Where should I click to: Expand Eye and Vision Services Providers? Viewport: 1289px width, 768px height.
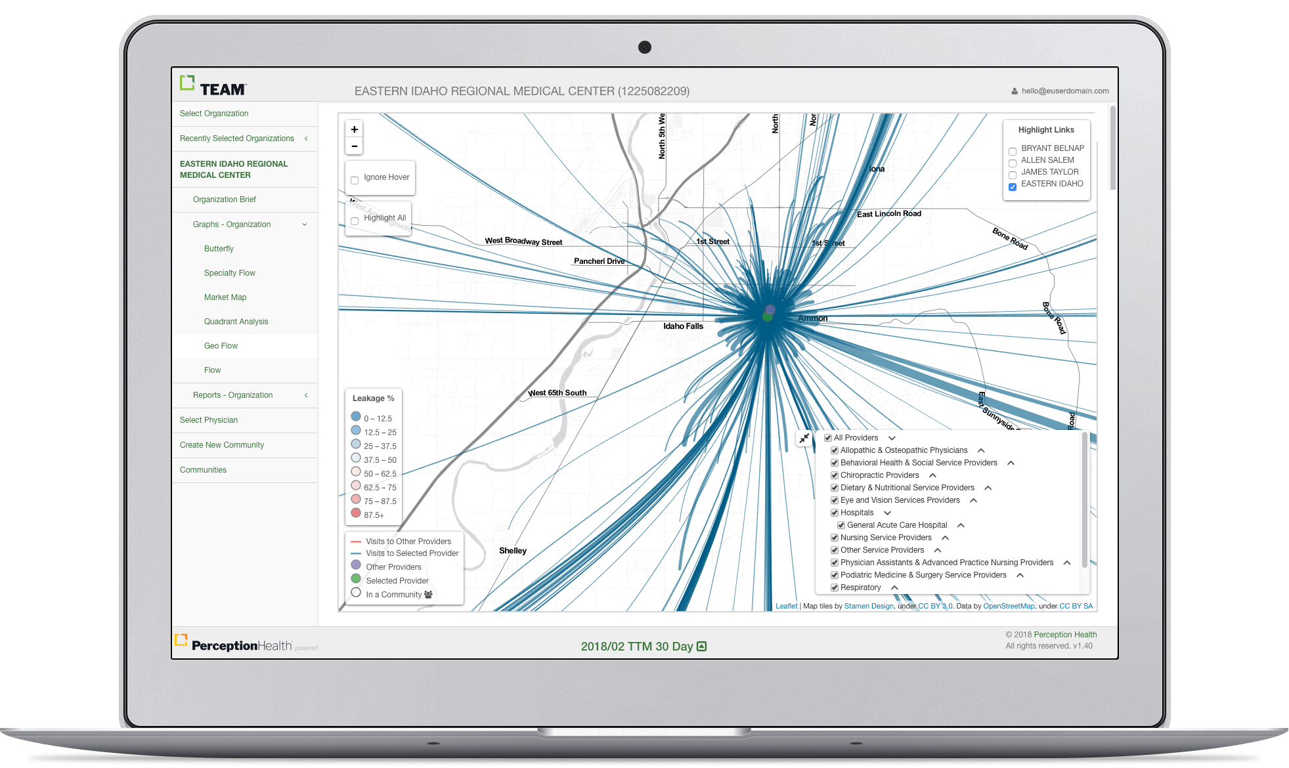[x=974, y=500]
